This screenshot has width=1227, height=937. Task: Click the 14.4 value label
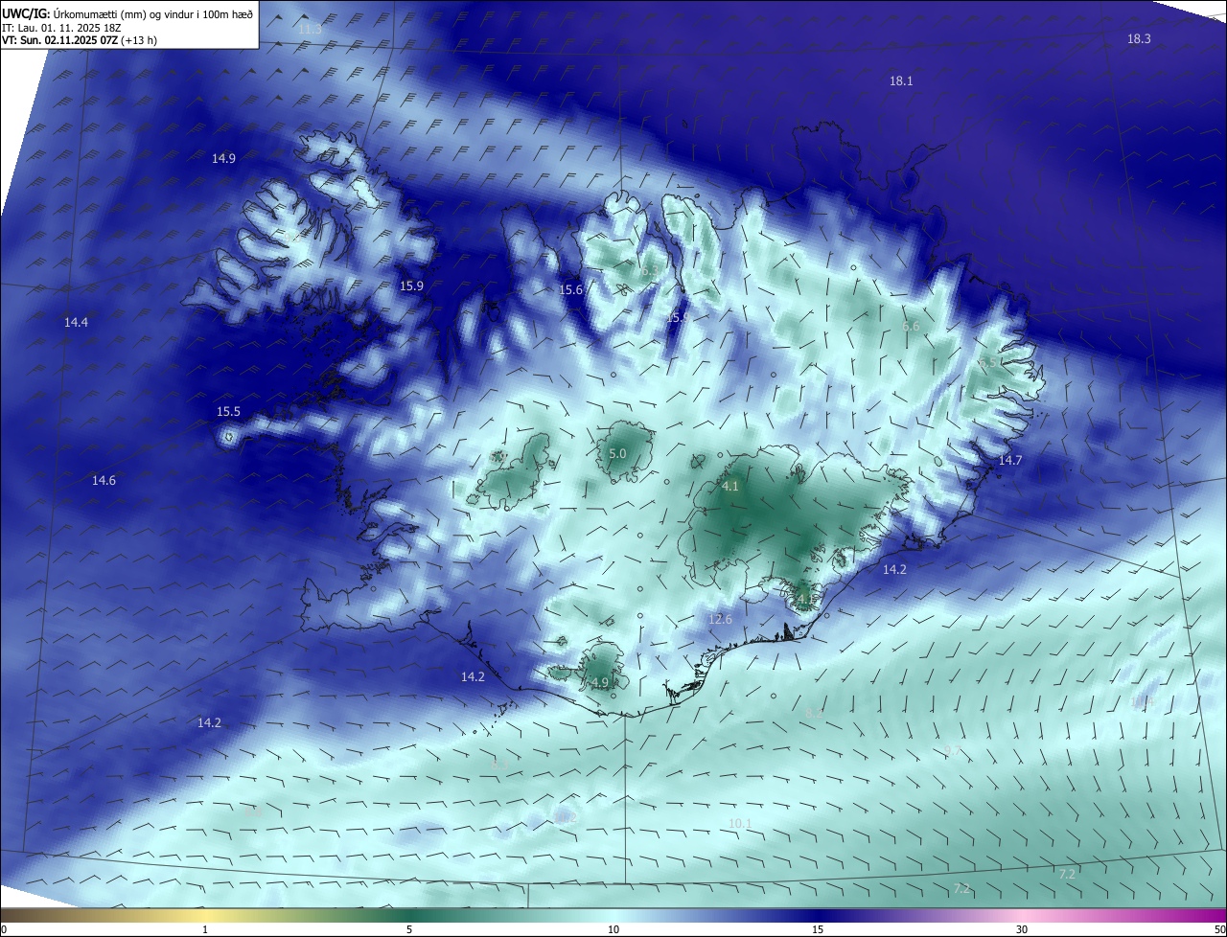(76, 323)
